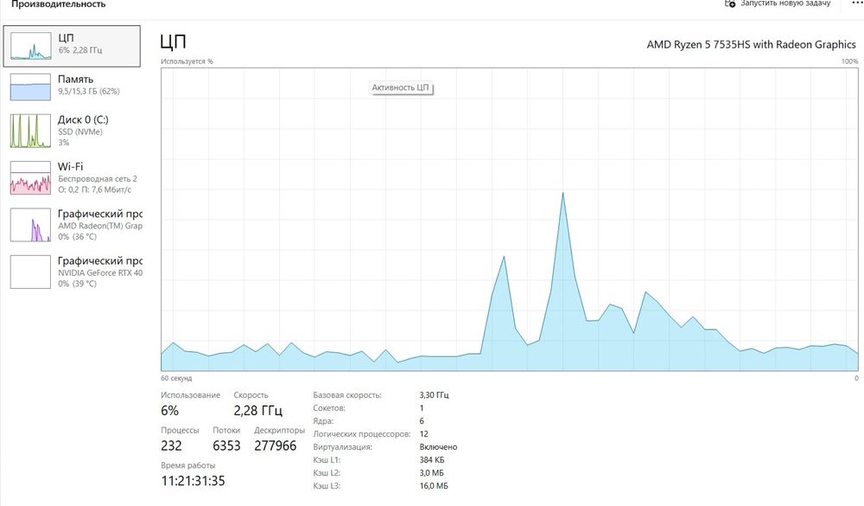Open the three-dots more options menu
Screen dimensions: 864x506
click(x=857, y=3)
